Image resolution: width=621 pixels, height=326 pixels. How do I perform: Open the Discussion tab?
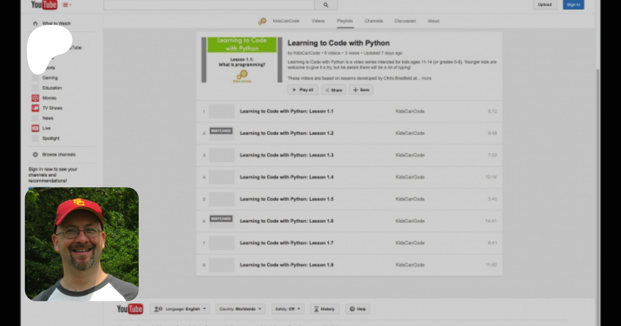[405, 21]
